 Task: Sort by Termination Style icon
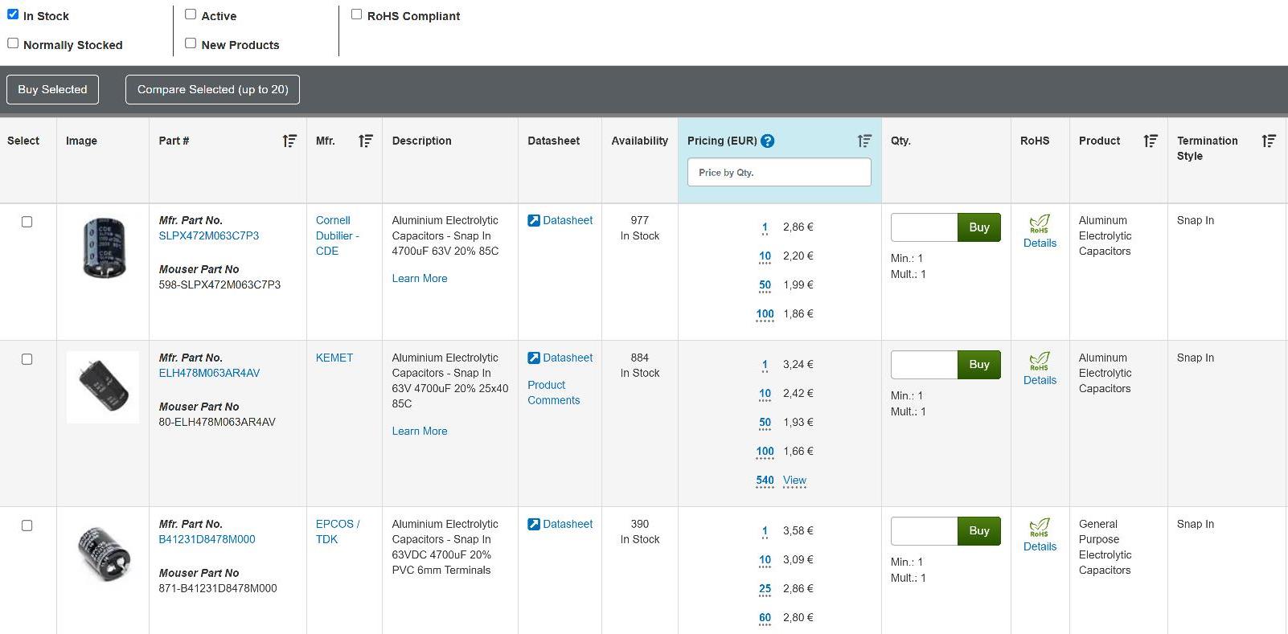[x=1269, y=141]
